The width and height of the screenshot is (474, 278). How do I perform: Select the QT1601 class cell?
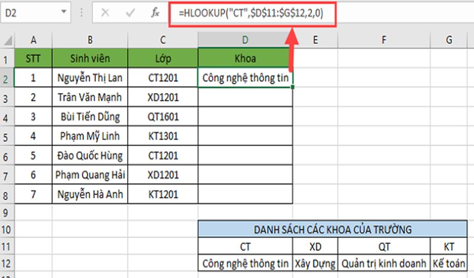point(163,116)
